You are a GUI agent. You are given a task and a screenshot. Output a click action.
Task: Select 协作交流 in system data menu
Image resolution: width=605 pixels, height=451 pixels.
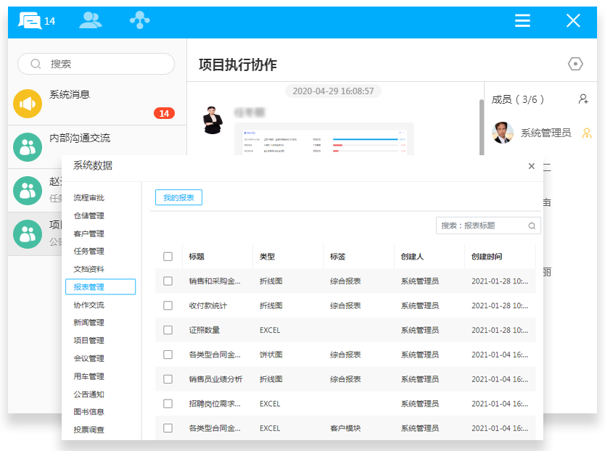(89, 305)
